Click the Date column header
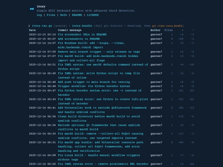The width and height of the screenshot is (223, 167). point(32,30)
